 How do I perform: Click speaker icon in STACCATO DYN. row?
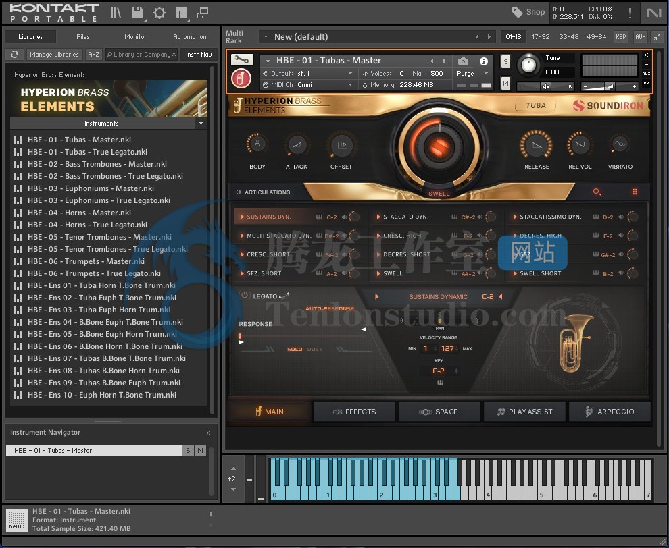pyautogui.click(x=480, y=217)
